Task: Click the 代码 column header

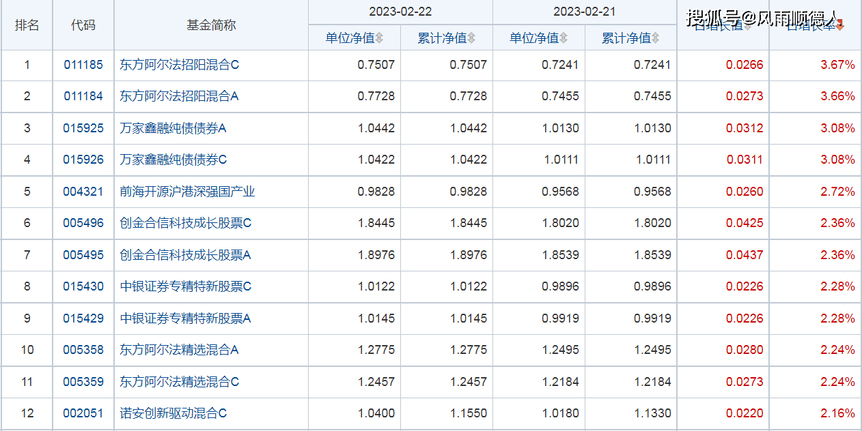Action: [x=83, y=25]
